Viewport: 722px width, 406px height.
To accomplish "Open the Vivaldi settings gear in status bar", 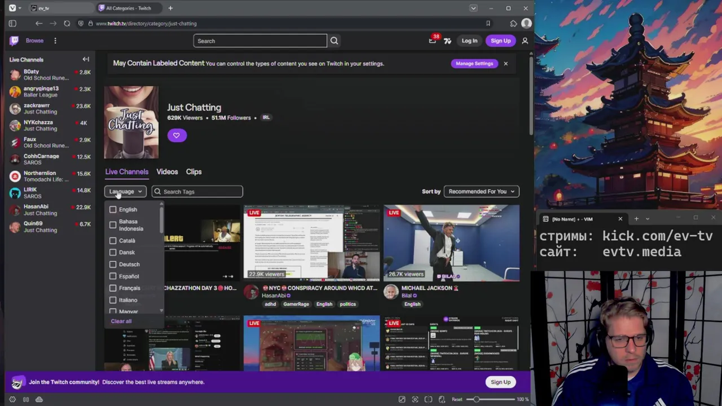I will point(12,399).
